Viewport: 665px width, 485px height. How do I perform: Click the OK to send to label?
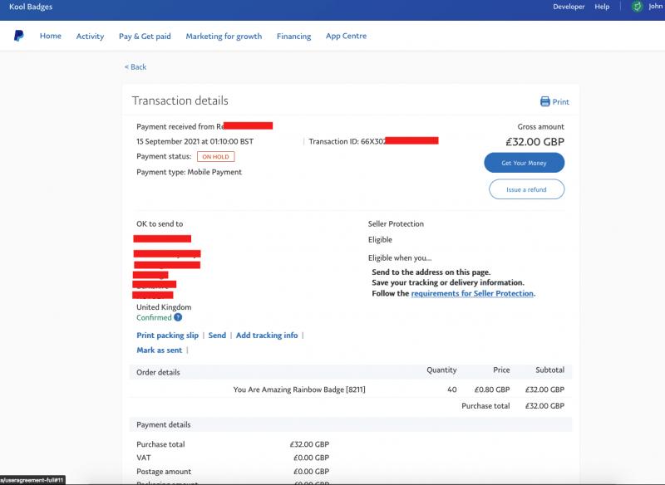[160, 223]
